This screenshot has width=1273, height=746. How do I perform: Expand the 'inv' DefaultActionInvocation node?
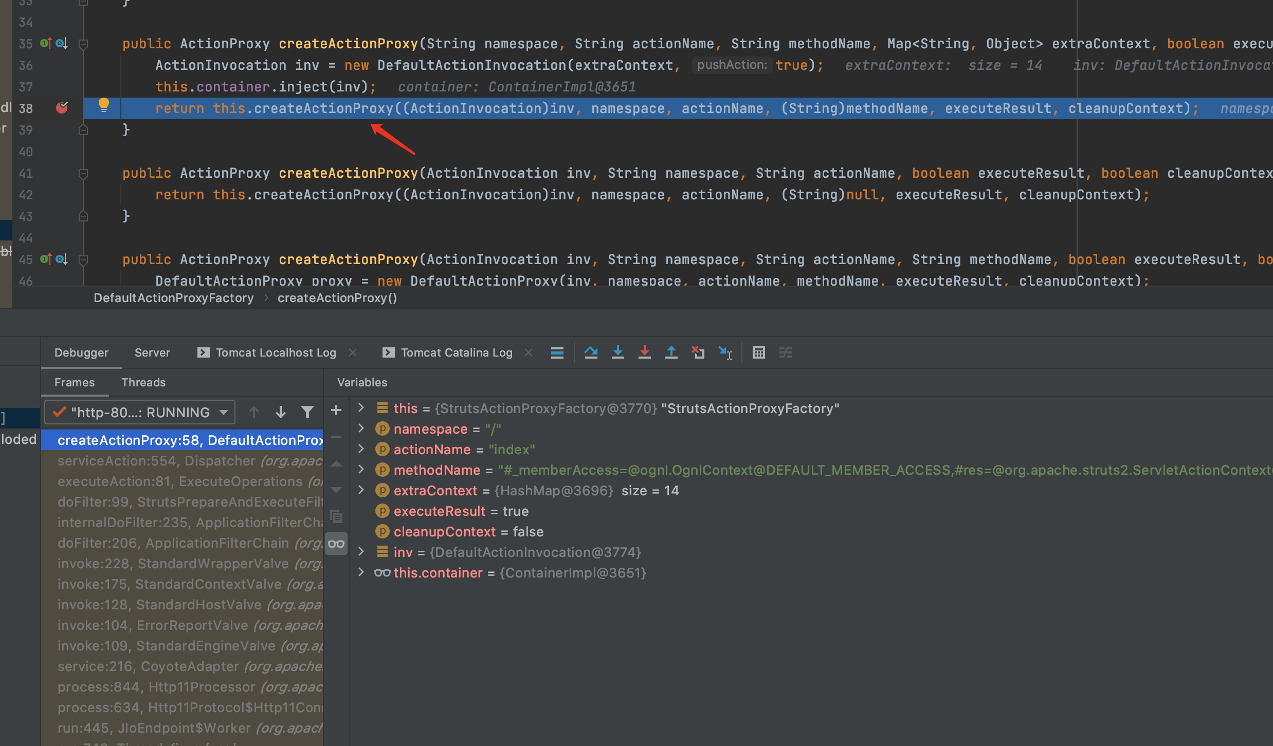(361, 552)
